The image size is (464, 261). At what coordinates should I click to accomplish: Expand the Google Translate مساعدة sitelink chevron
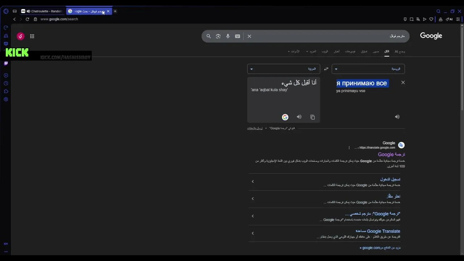coord(253,233)
